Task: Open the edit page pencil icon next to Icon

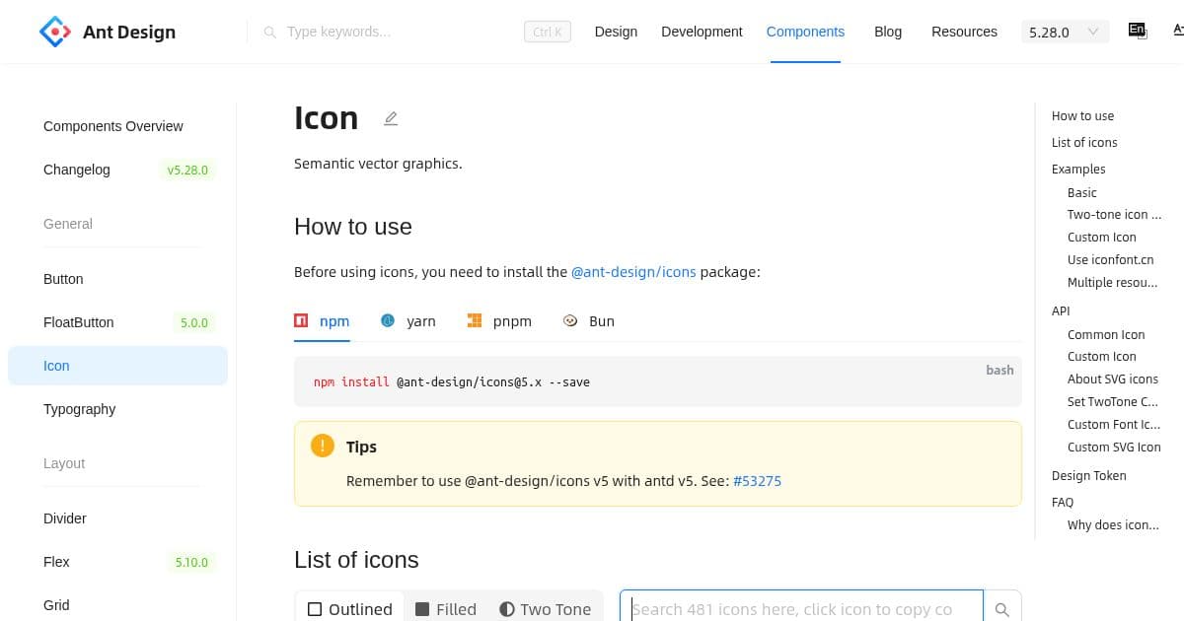Action: click(391, 118)
